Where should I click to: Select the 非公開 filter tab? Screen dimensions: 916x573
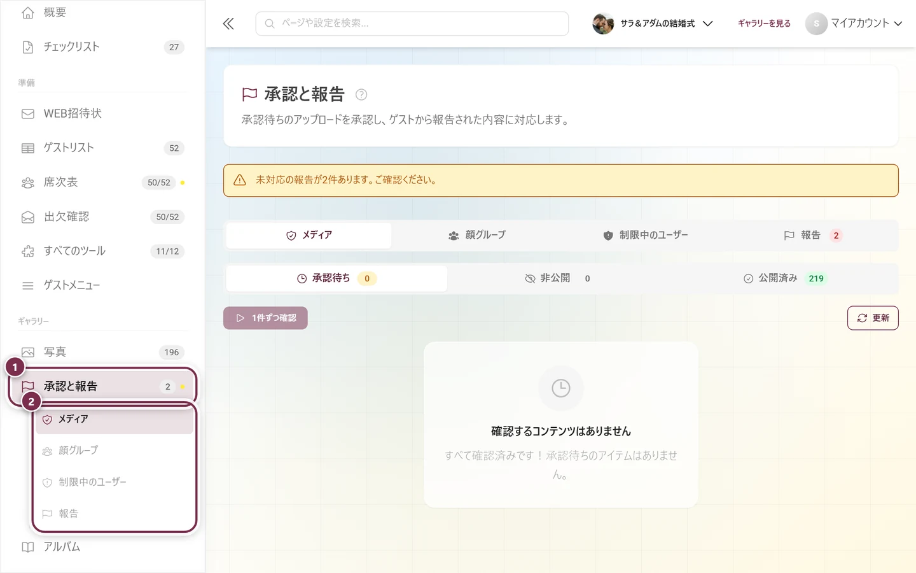pyautogui.click(x=558, y=279)
